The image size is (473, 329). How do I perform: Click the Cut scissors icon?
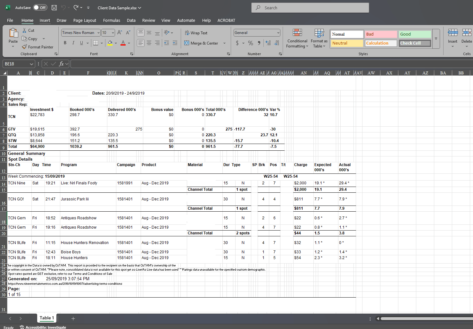click(x=24, y=30)
